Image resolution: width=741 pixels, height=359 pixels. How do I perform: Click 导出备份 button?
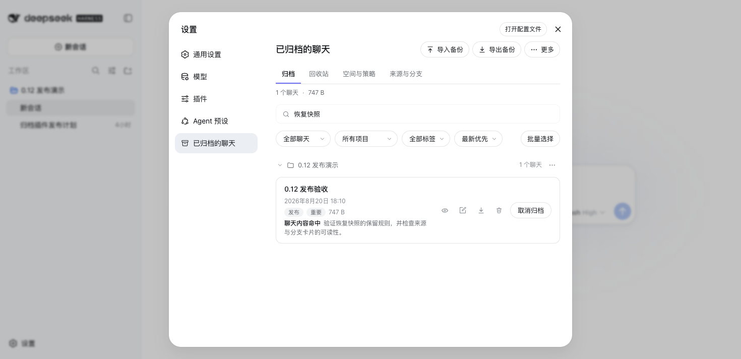tap(497, 49)
